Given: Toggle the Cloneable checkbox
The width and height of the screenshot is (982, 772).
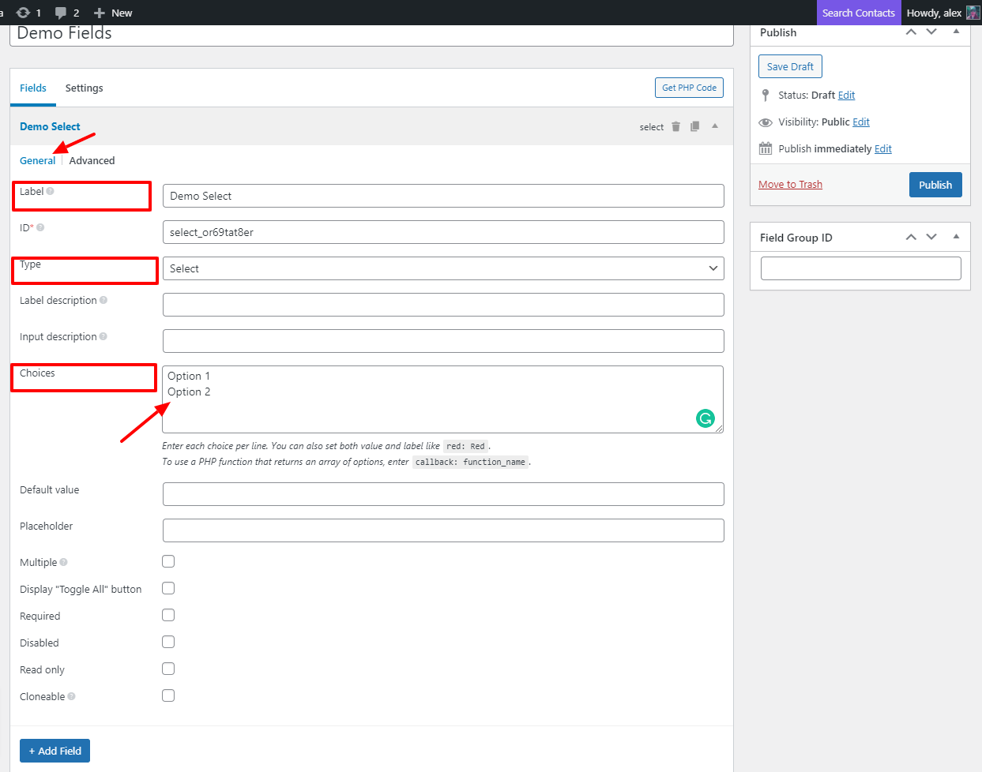Looking at the screenshot, I should (168, 696).
